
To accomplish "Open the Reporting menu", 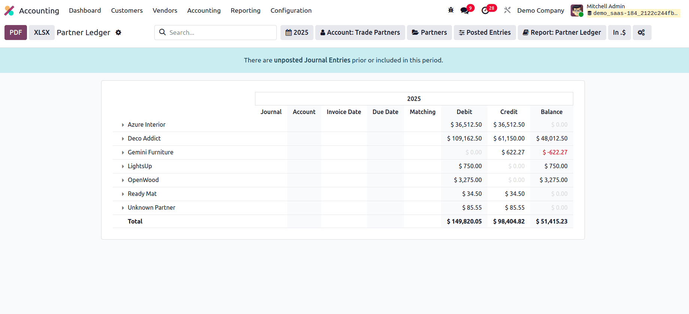I will pyautogui.click(x=246, y=10).
